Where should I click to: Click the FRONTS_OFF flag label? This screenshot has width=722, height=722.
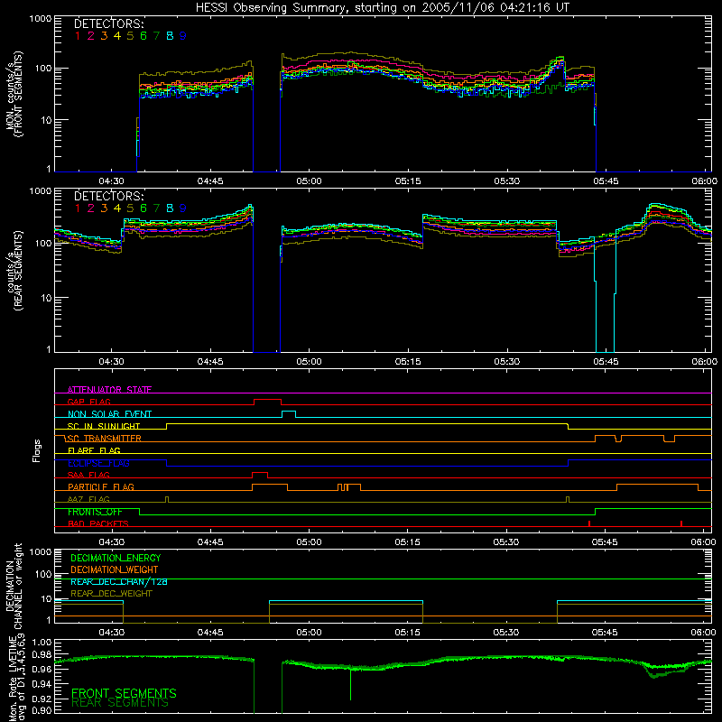click(95, 512)
